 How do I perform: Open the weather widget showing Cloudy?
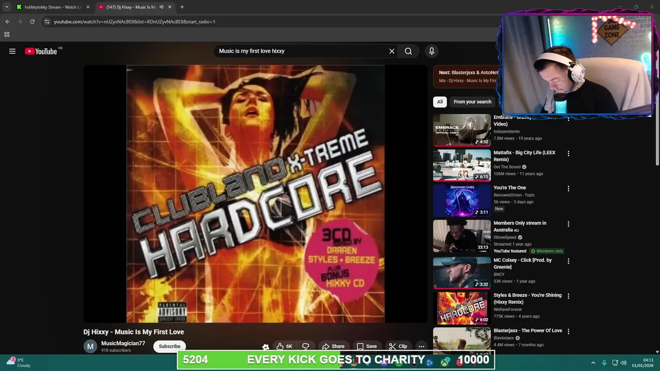tap(19, 363)
